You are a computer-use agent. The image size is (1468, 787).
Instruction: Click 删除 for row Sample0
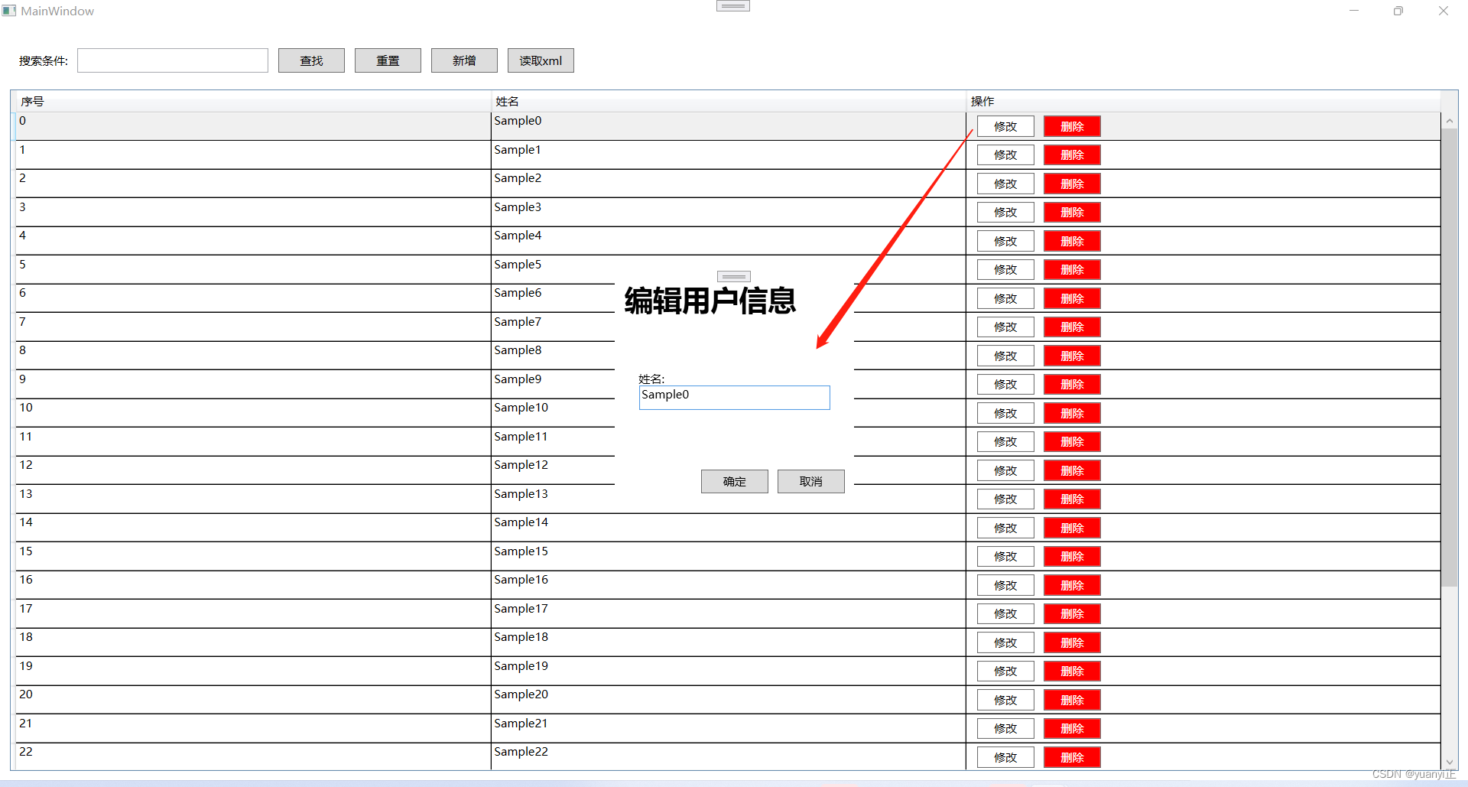[x=1072, y=126]
